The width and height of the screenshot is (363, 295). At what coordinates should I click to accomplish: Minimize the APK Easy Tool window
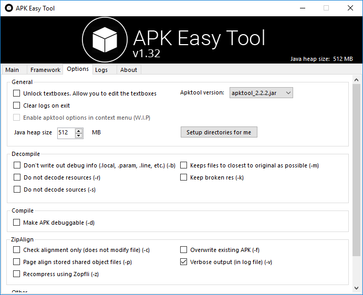[x=303, y=8]
